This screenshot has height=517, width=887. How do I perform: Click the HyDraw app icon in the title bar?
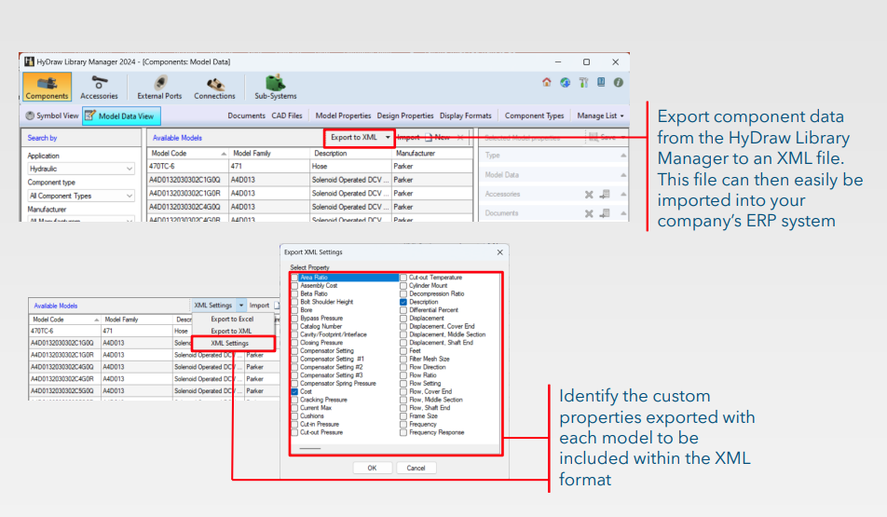30,61
